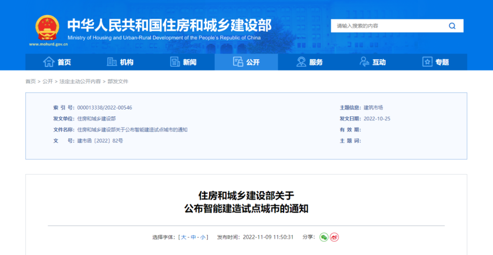
Task: Click the house icon for 首页
Action: [x=48, y=62]
